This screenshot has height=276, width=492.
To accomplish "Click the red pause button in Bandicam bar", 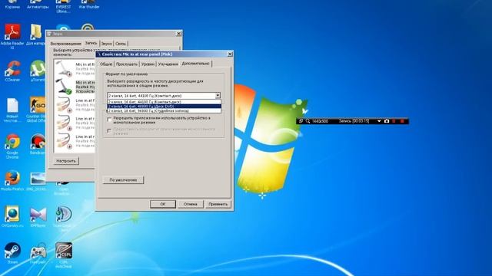I will 394,121.
